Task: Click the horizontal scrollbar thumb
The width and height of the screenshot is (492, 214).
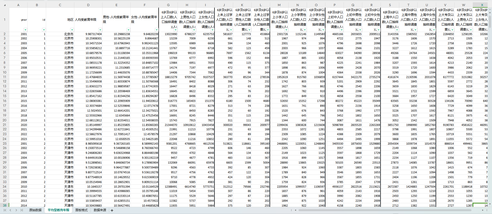Action: pyautogui.click(x=384, y=210)
